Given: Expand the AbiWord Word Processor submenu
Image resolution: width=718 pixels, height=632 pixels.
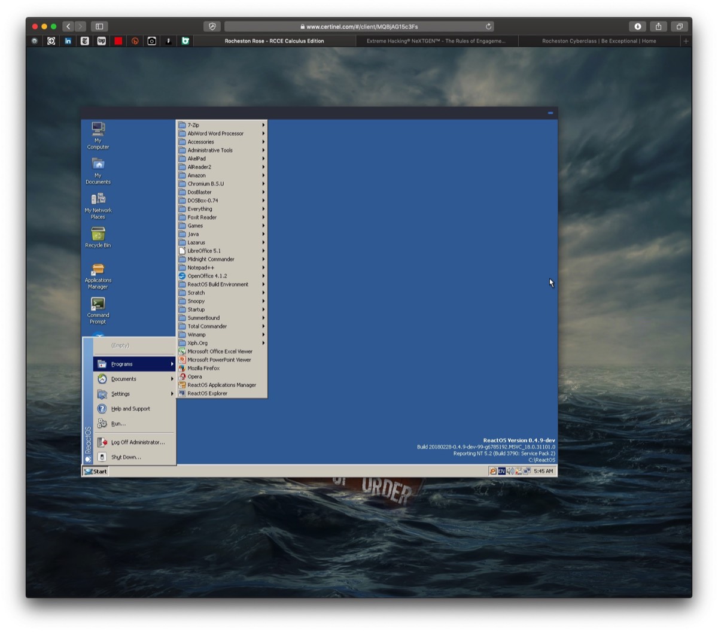Looking at the screenshot, I should pos(222,133).
